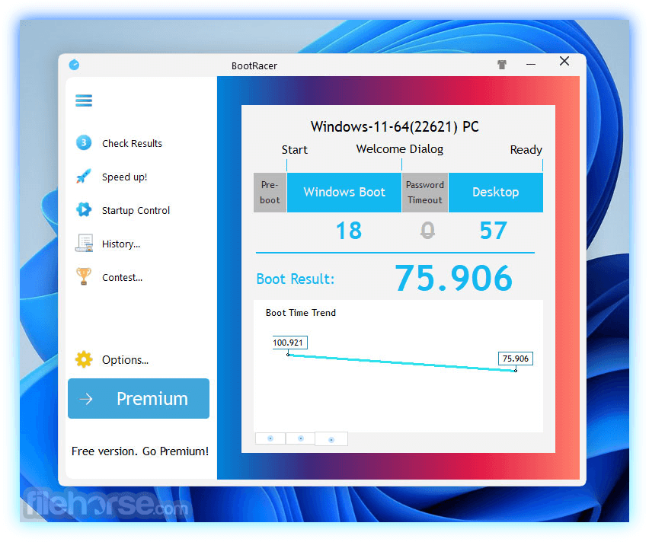Image resolution: width=649 pixels, height=542 pixels.
Task: Minimize the BootRacer window
Action: click(x=531, y=65)
